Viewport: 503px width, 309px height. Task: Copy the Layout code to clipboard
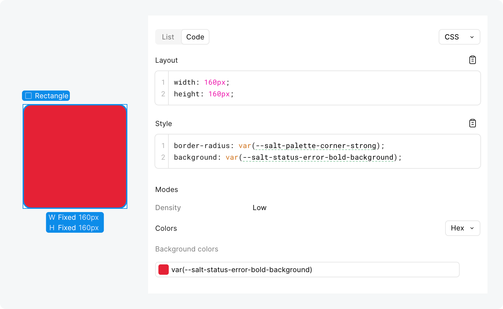[472, 60]
